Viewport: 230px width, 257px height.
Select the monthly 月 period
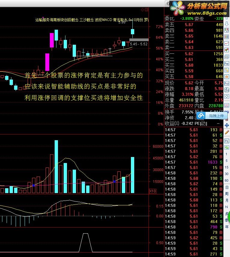227,201
